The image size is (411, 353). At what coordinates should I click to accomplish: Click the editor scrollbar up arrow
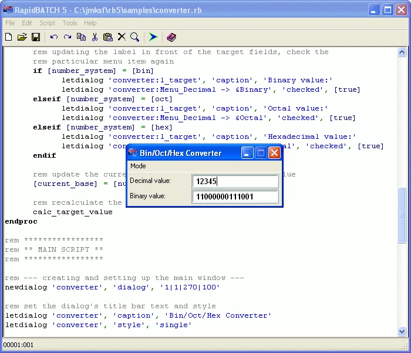tap(402, 52)
